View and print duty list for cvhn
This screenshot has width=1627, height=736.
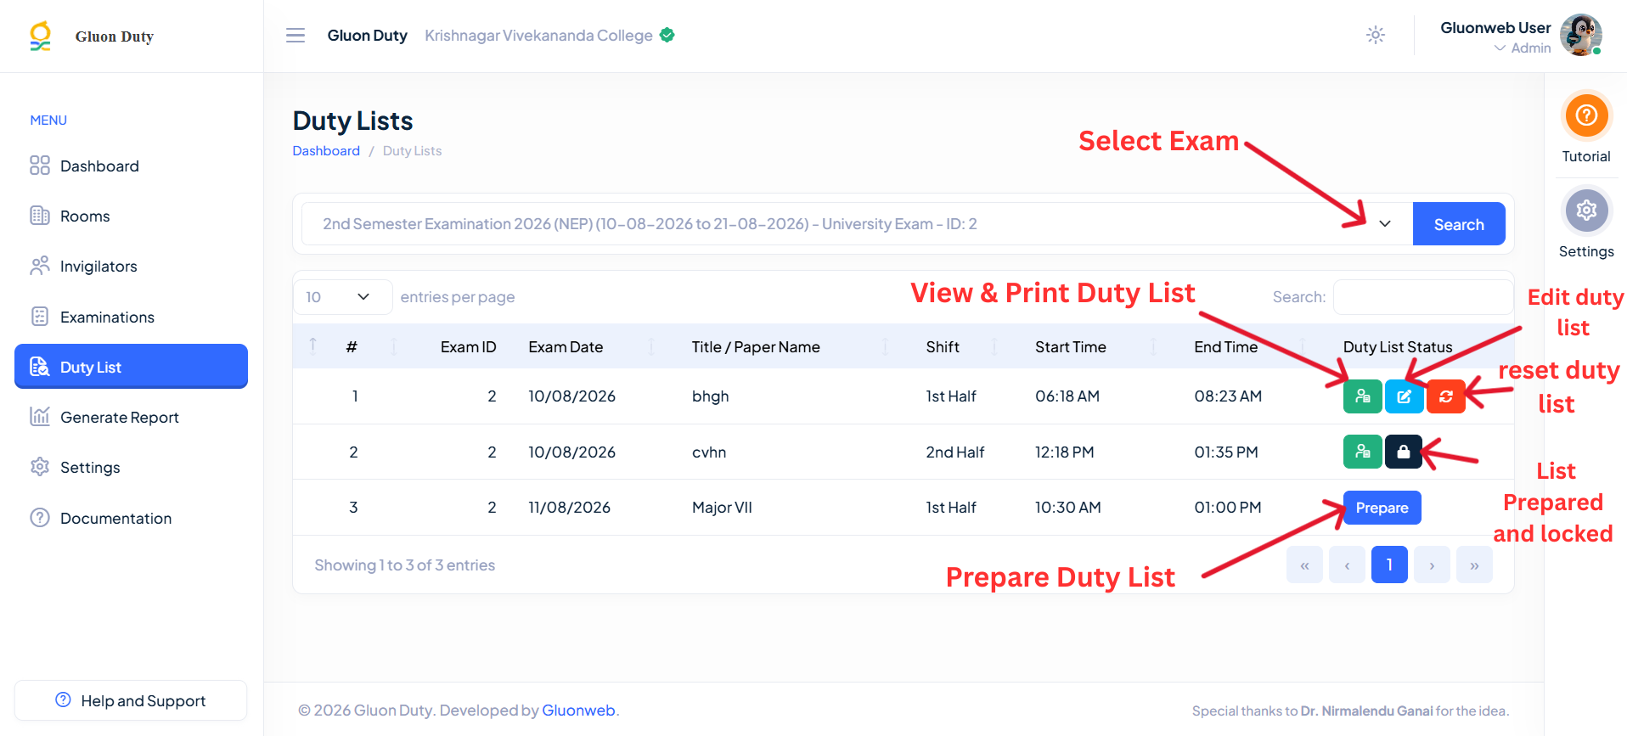pyautogui.click(x=1363, y=452)
